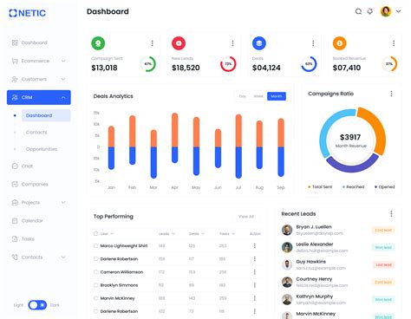Click the Projects sidebar icon
This screenshot has width=411, height=319.
click(15, 203)
